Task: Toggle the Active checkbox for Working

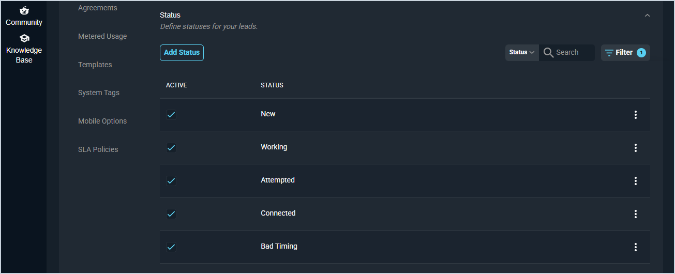Action: [171, 148]
